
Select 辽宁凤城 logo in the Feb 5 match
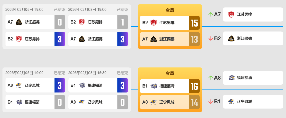coord(19,85)
